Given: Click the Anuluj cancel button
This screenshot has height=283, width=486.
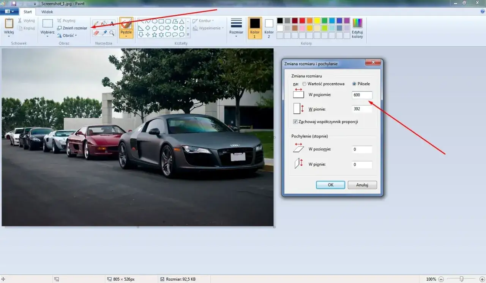Looking at the screenshot, I should 362,185.
